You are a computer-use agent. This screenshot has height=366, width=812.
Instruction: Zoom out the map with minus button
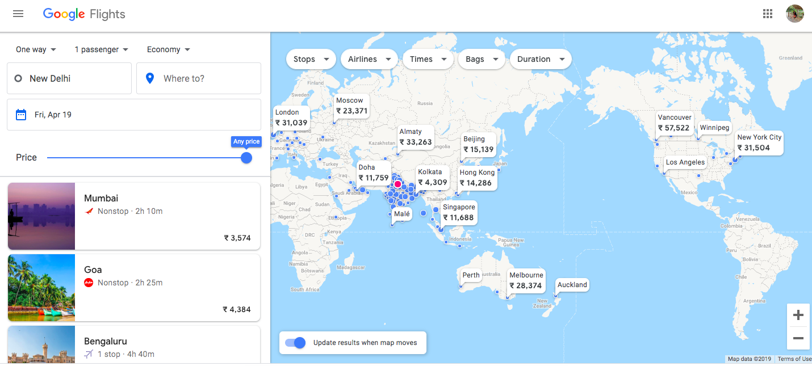pyautogui.click(x=798, y=338)
